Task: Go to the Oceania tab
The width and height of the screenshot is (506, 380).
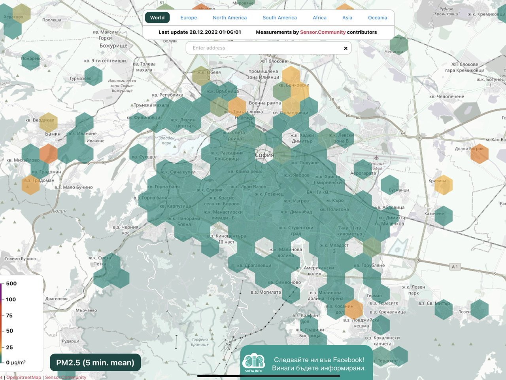Action: tap(378, 18)
